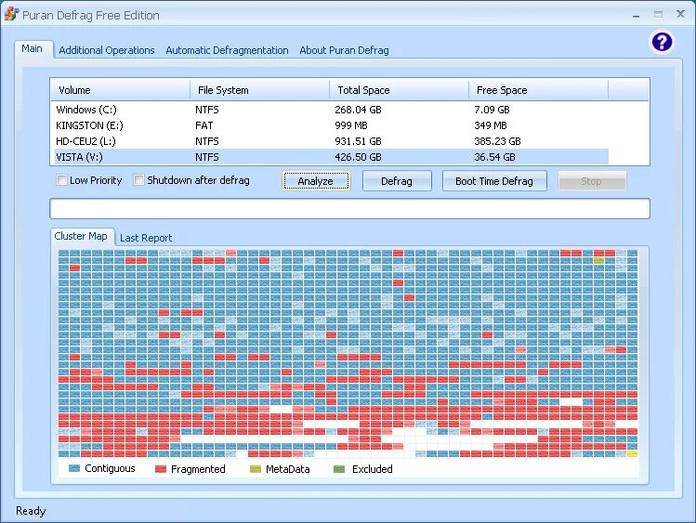Enable the Low Priority checkbox
The width and height of the screenshot is (696, 523).
[61, 180]
